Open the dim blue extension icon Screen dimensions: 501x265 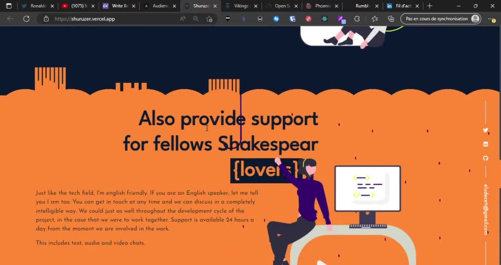(x=244, y=19)
